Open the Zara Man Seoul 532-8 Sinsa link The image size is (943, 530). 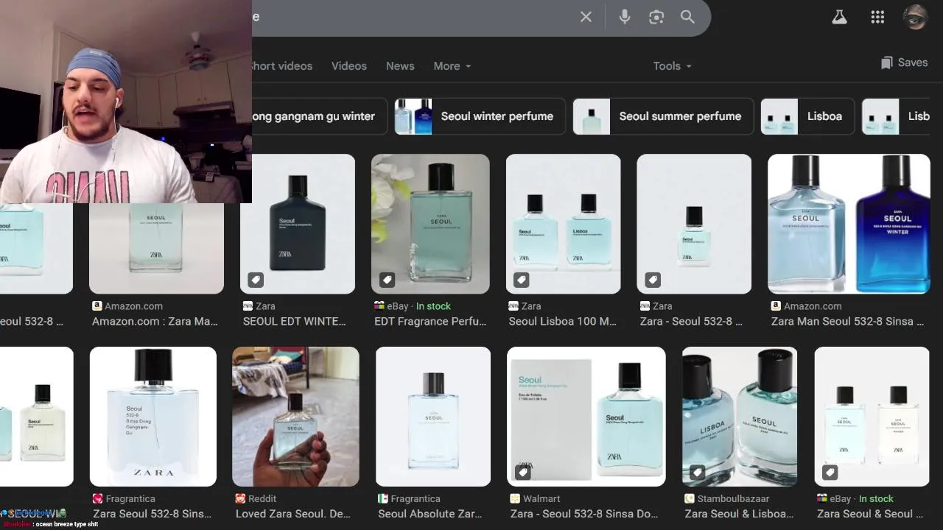(847, 321)
